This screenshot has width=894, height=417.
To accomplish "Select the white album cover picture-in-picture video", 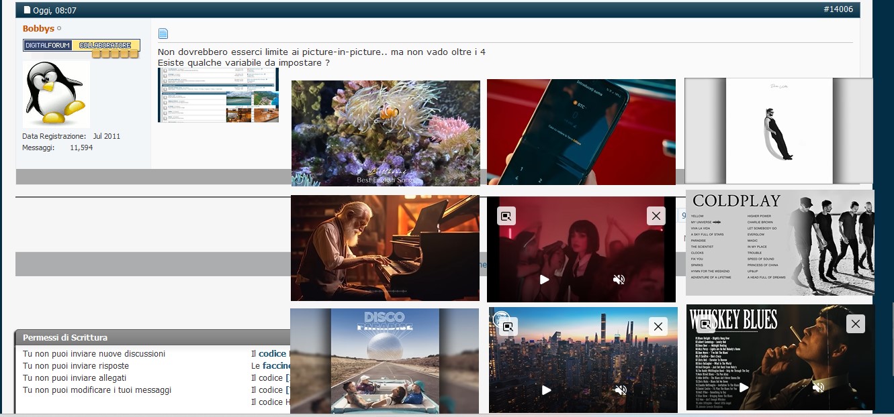I will tap(779, 131).
